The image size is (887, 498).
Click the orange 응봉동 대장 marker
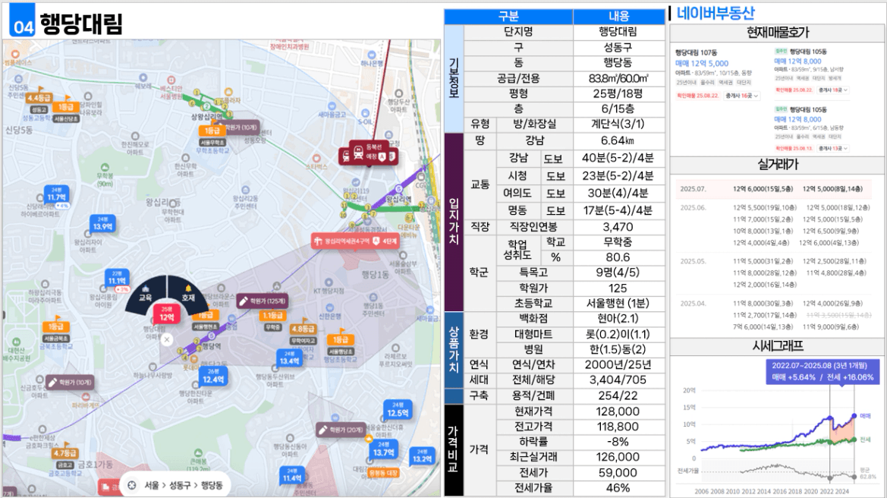coord(383,472)
